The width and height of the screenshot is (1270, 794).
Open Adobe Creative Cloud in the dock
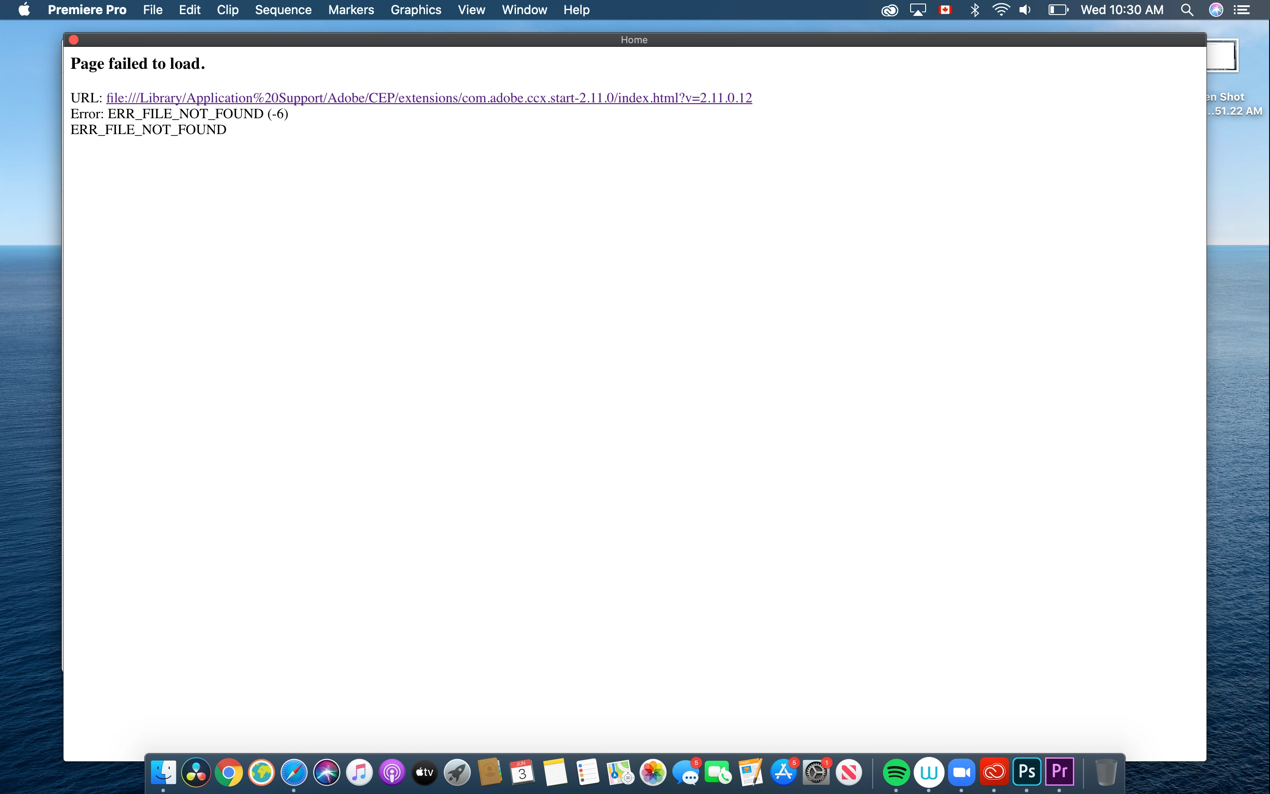(x=994, y=772)
